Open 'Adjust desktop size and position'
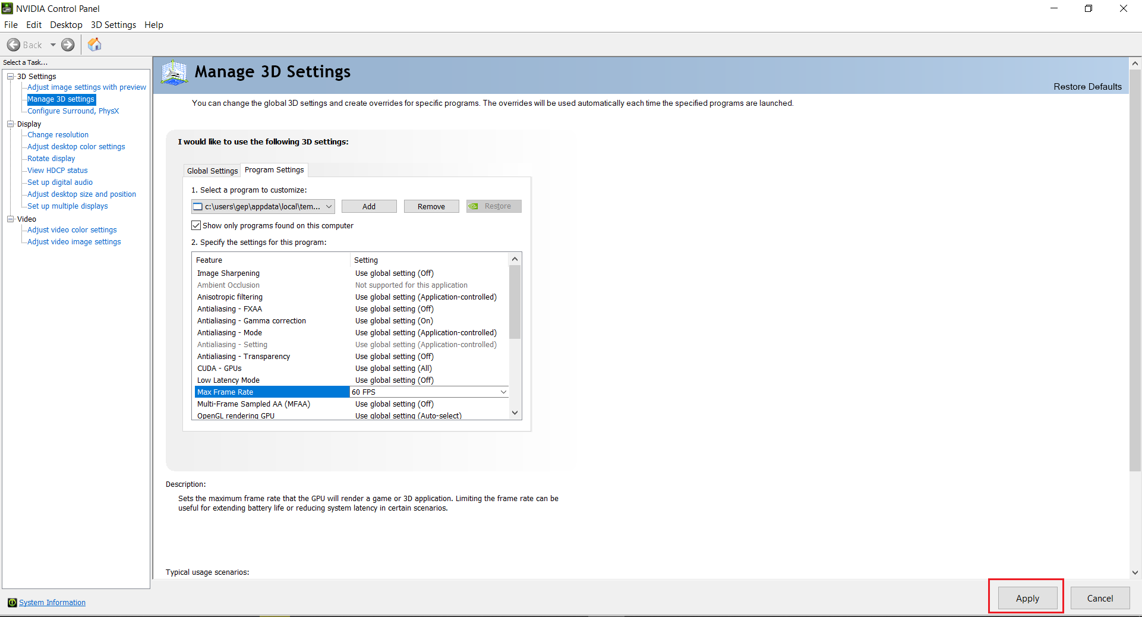 point(81,194)
